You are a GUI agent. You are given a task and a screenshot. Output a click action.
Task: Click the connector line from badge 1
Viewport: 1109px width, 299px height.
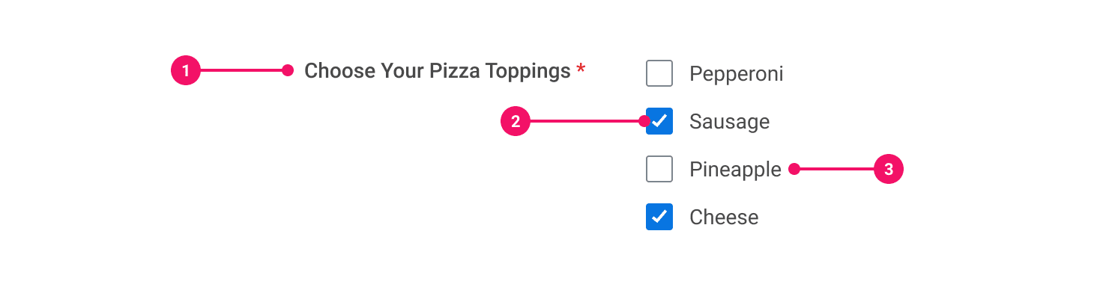[240, 71]
